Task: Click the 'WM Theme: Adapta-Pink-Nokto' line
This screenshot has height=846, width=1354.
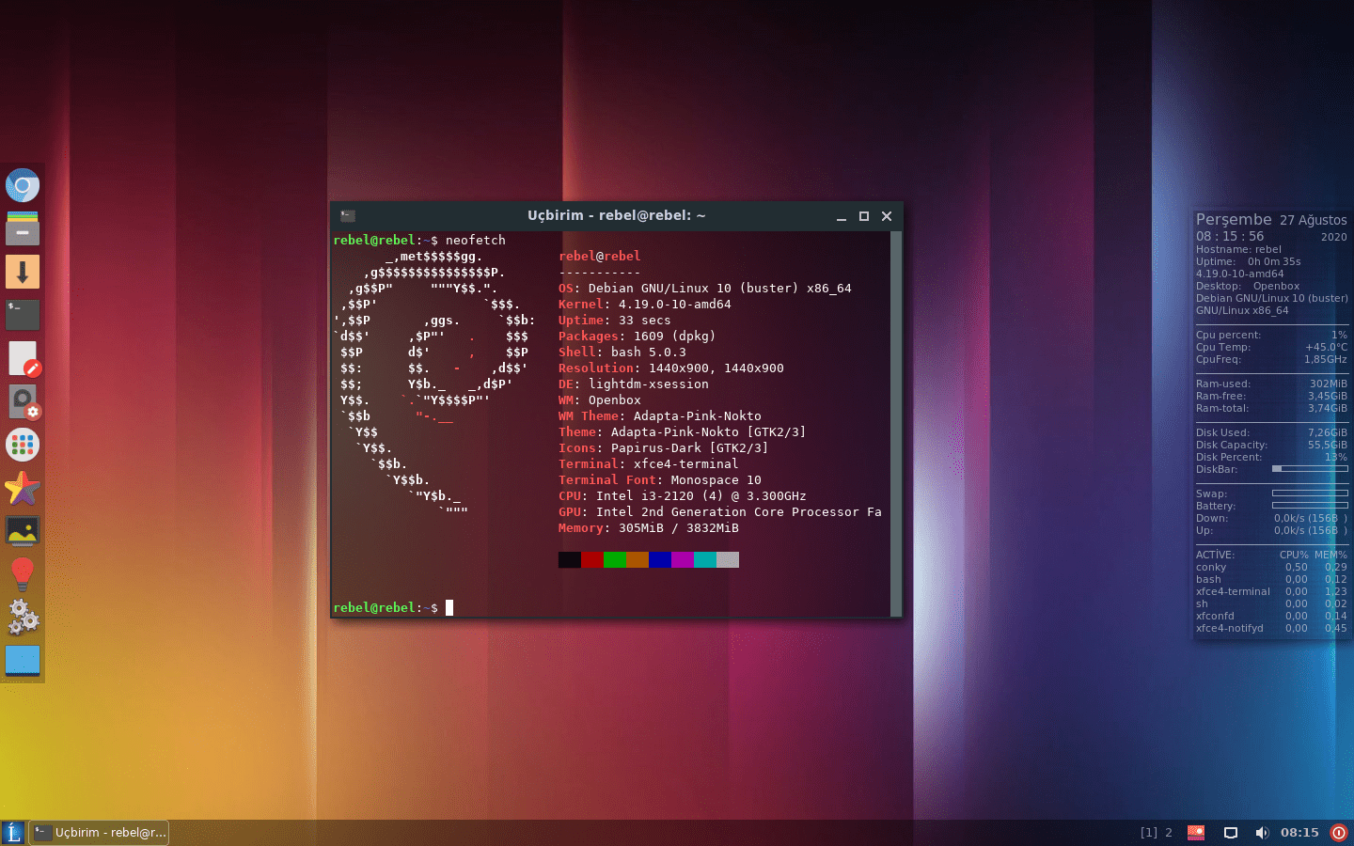Action: pos(660,416)
